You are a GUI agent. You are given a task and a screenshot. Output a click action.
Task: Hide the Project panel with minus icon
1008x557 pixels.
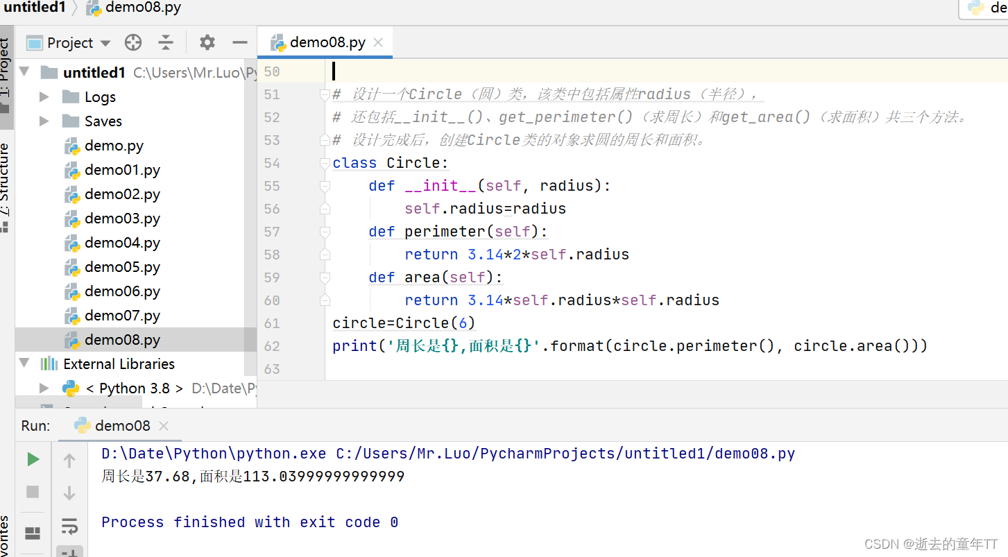240,43
